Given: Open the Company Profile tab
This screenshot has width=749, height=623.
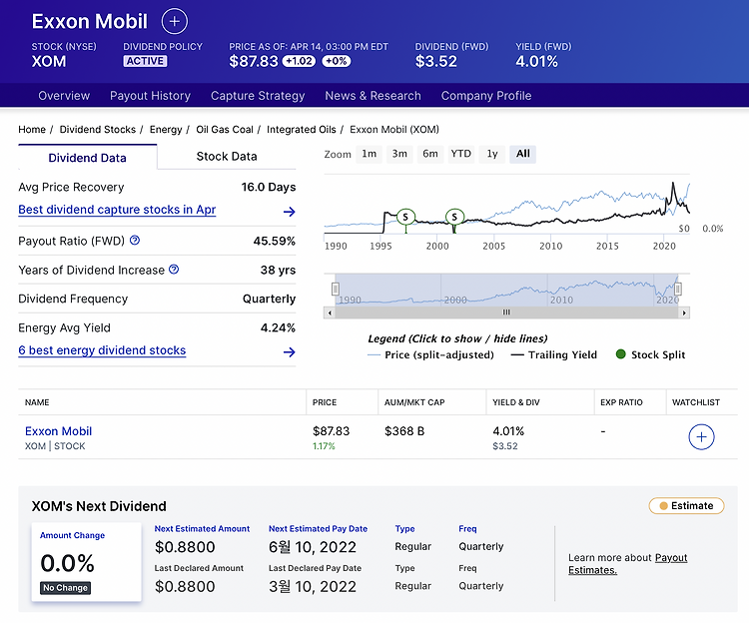Looking at the screenshot, I should [486, 96].
